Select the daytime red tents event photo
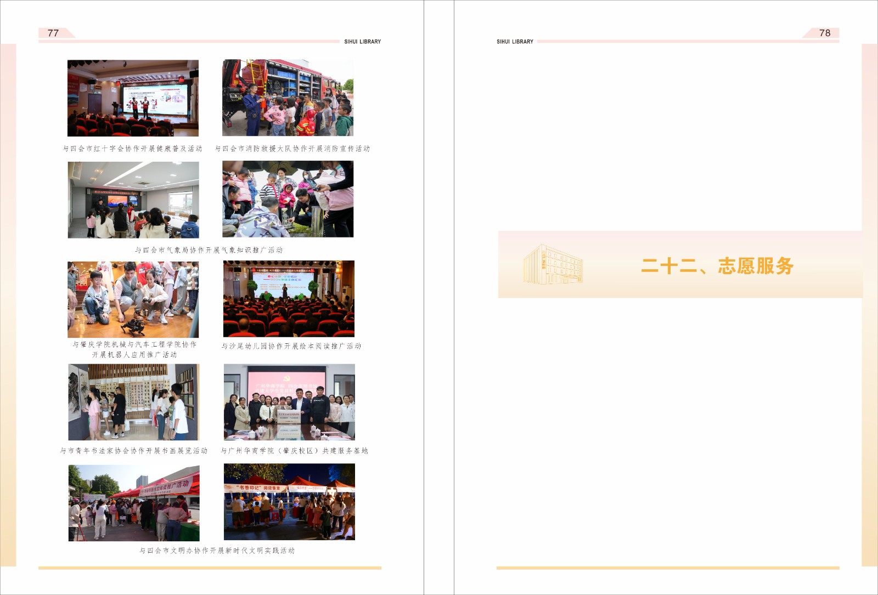Viewport: 878px width, 595px height. pyautogui.click(x=134, y=503)
